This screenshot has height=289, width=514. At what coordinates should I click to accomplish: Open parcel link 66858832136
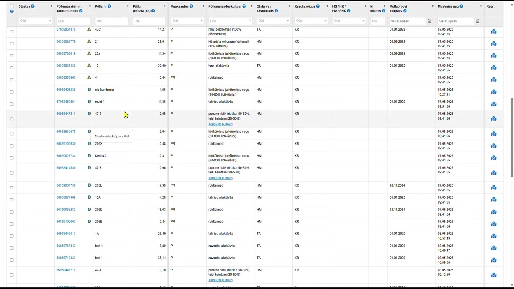66,65
